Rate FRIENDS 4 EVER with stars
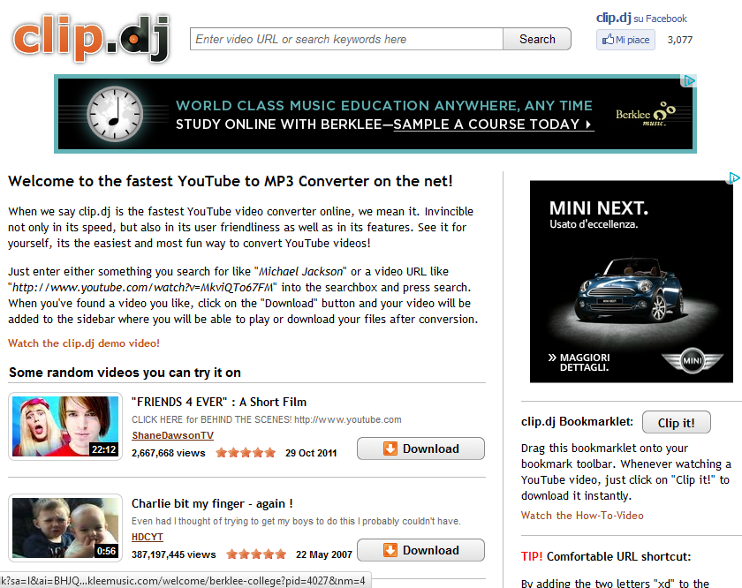 point(246,453)
